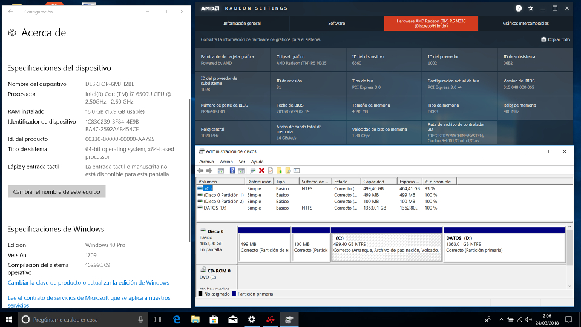Toggle the action pane icon in Disk Management toolbar
The width and height of the screenshot is (581, 327).
[241, 171]
